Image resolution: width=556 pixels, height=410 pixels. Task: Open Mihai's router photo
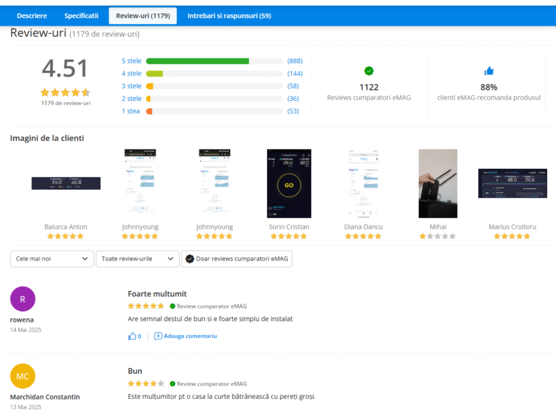click(438, 183)
